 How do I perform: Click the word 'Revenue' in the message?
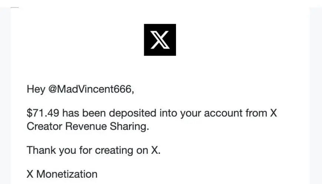(x=86, y=126)
